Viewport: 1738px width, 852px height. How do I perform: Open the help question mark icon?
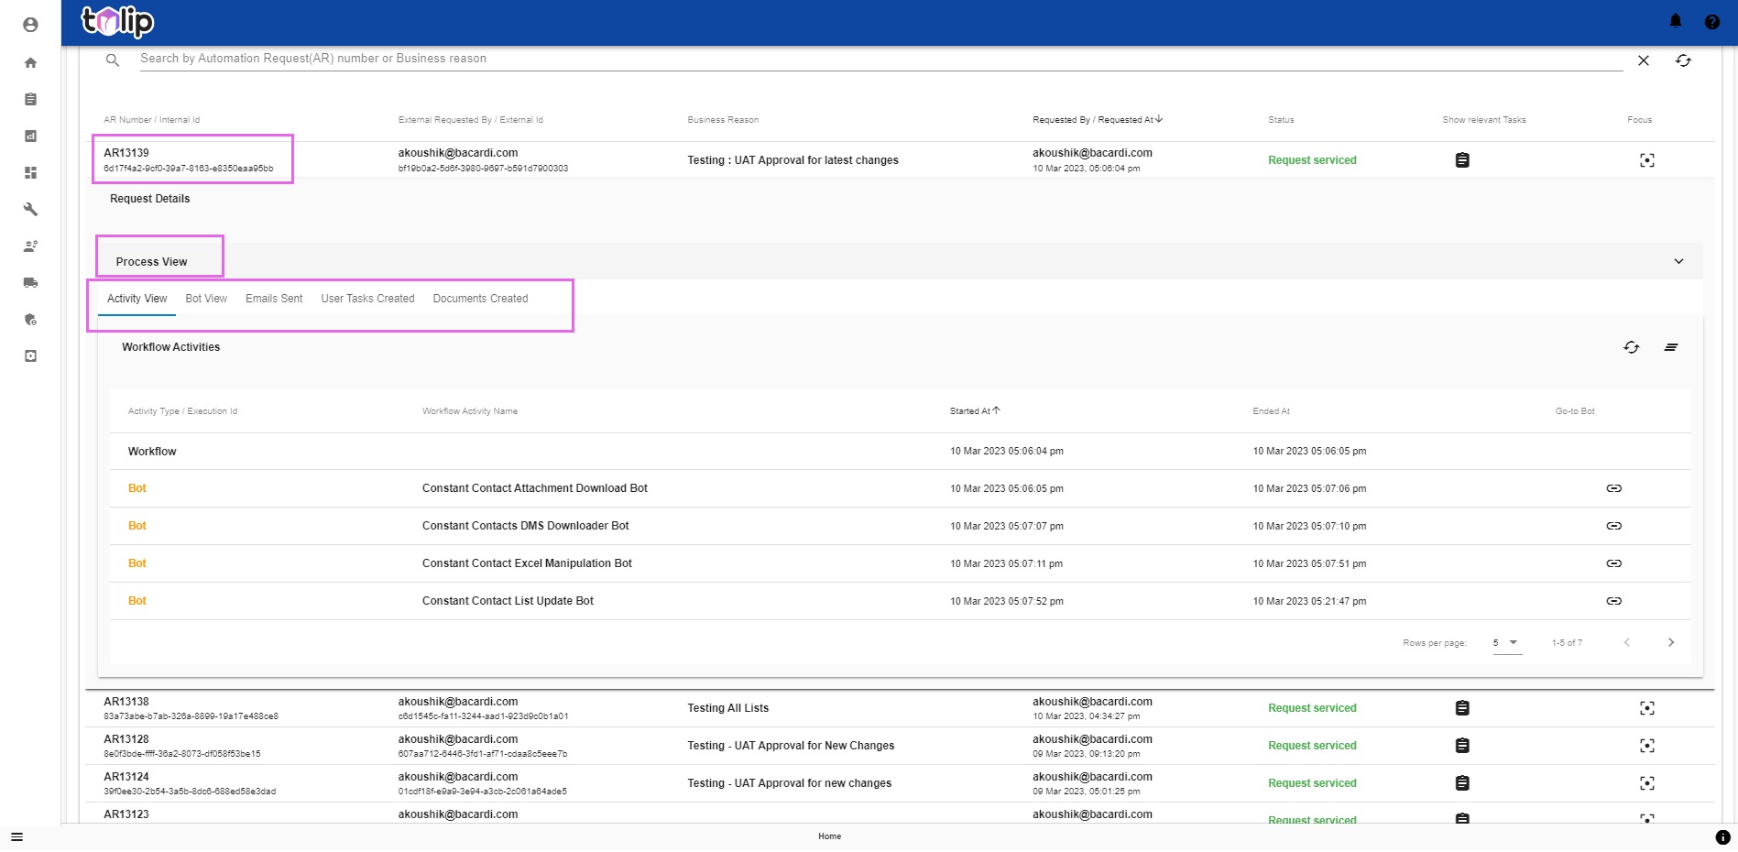point(1711,22)
